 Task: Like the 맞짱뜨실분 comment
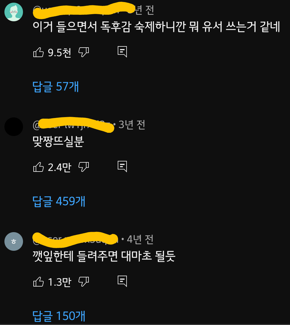tap(38, 167)
